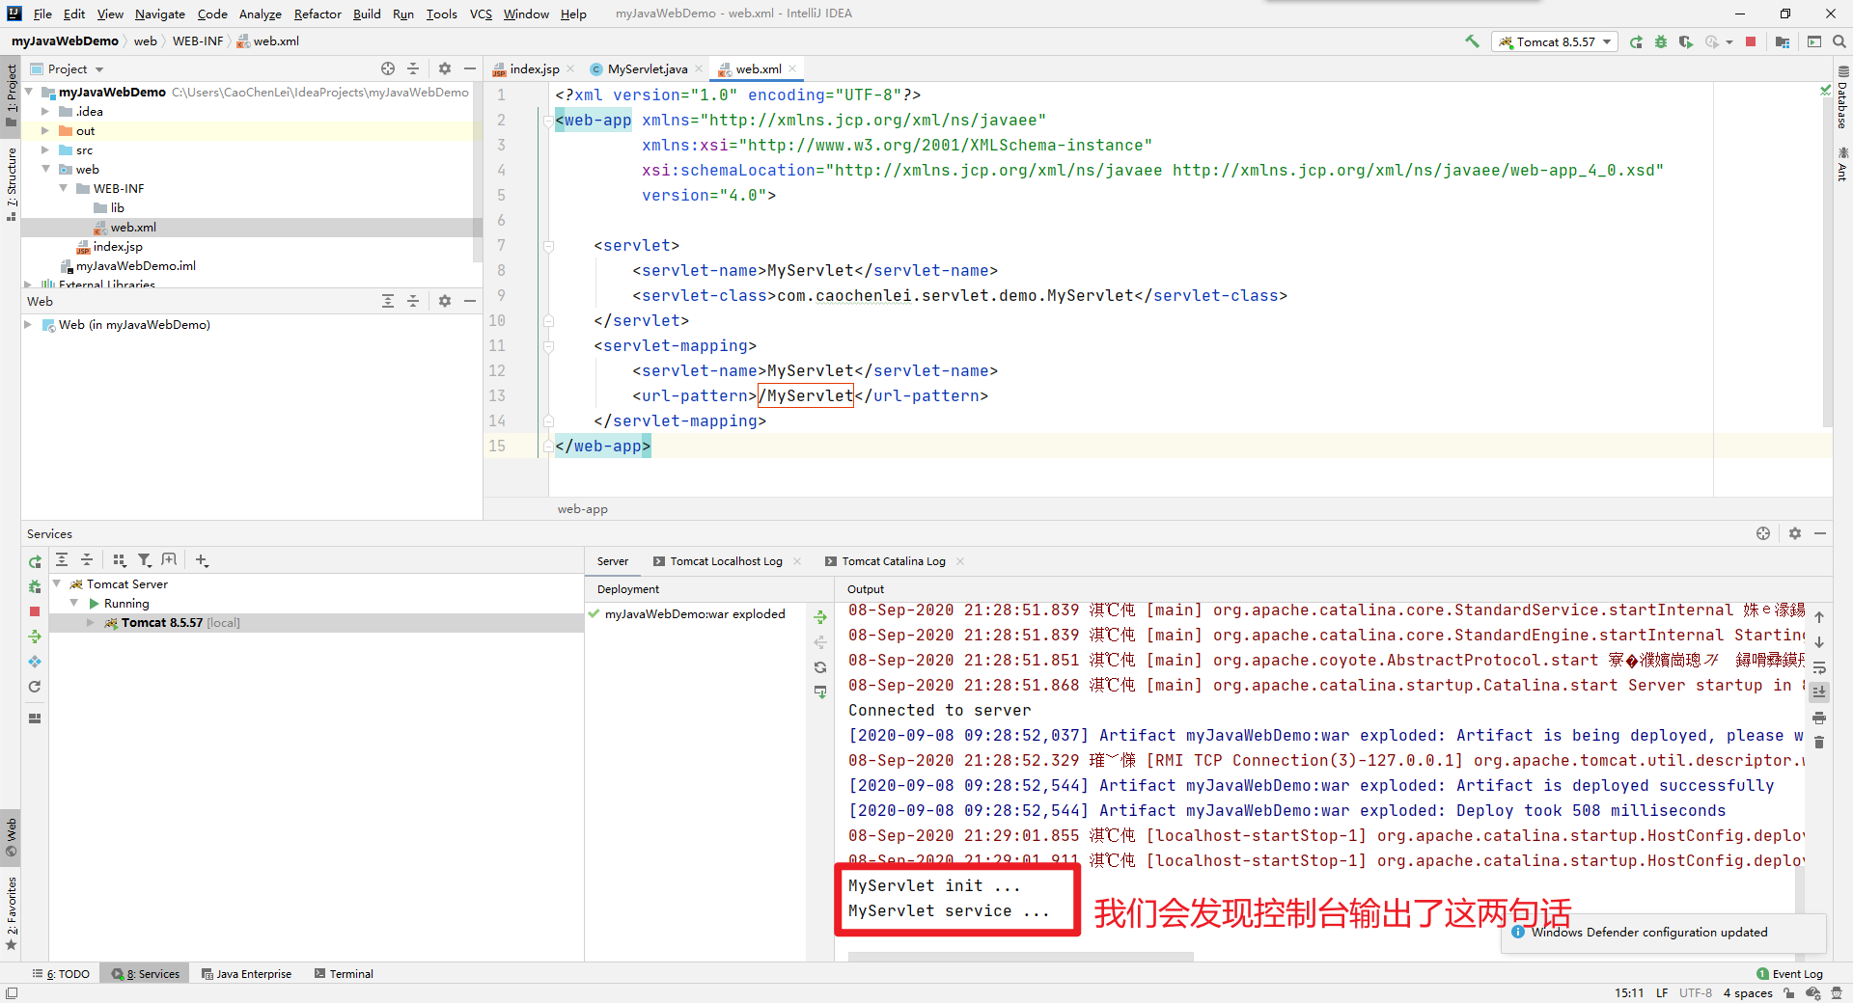Jump up the stack trace with up arrow
The height and width of the screenshot is (1003, 1853).
pyautogui.click(x=1819, y=617)
